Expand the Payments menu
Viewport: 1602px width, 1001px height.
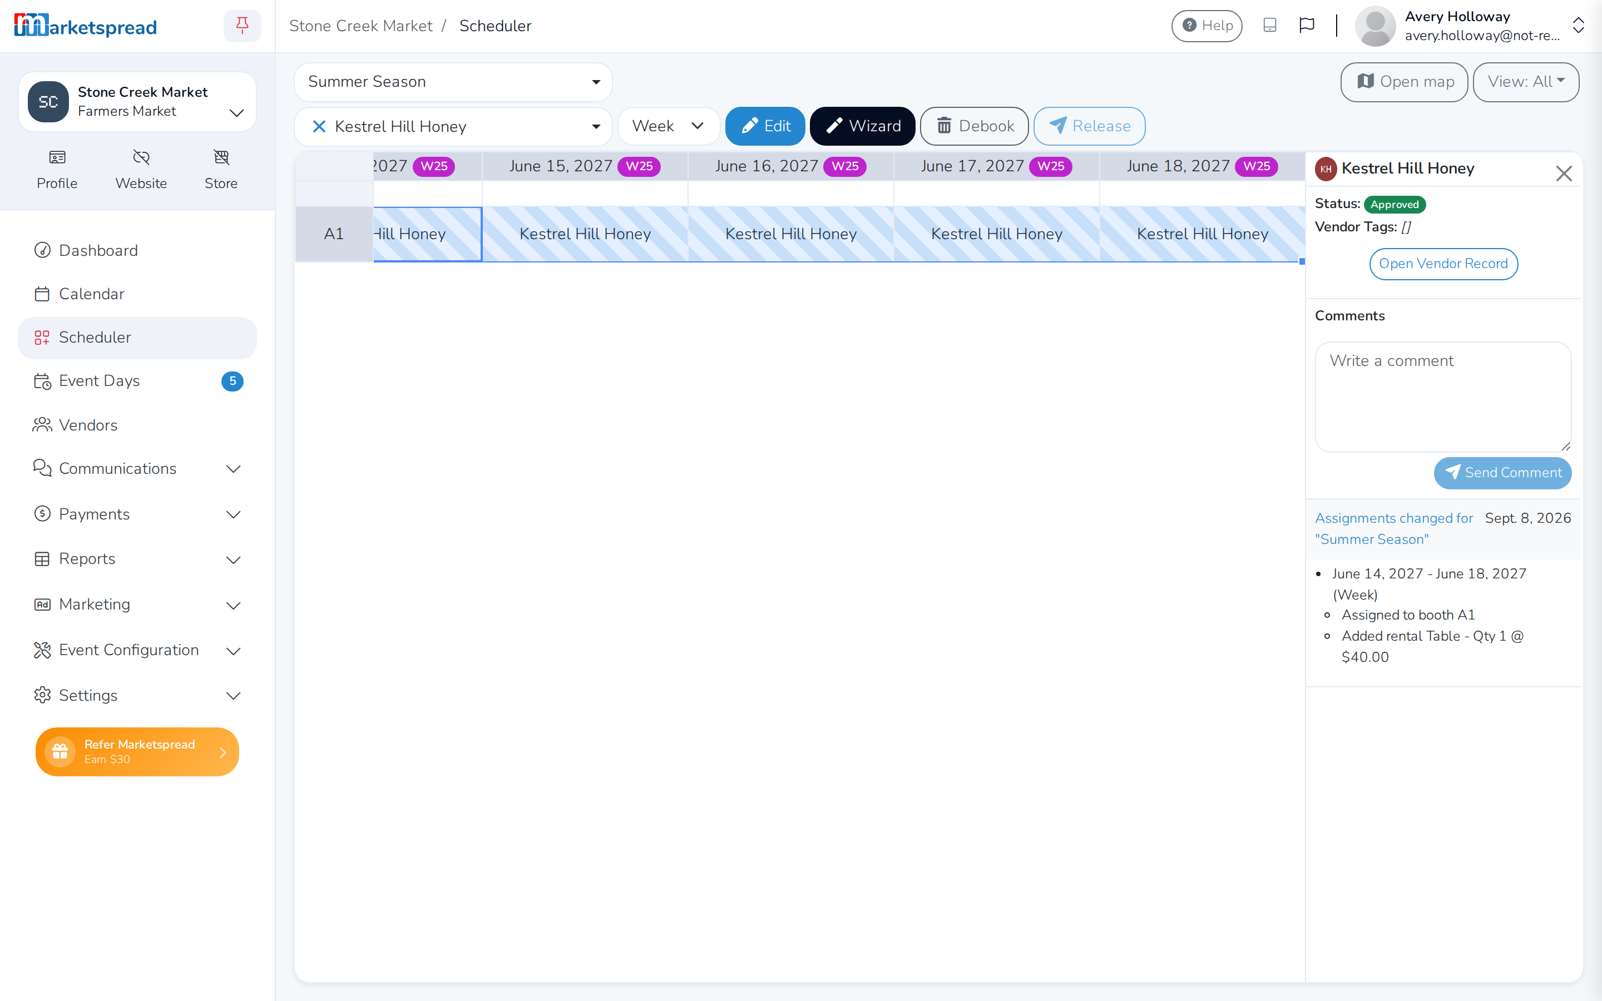[138, 514]
